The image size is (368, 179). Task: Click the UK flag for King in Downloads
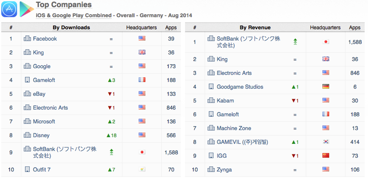point(142,52)
